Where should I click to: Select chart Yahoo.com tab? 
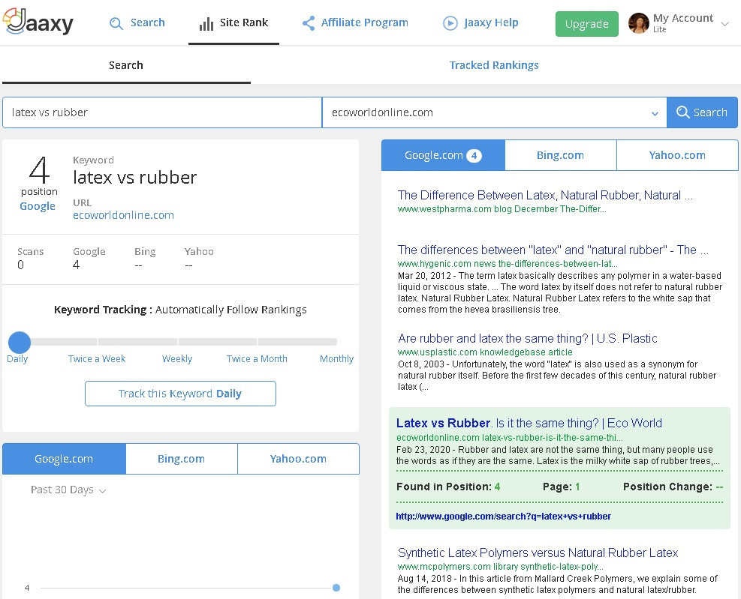tap(298, 459)
